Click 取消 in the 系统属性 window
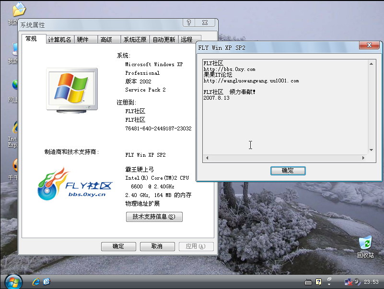Screen dimensions: 384x289 point(157,246)
